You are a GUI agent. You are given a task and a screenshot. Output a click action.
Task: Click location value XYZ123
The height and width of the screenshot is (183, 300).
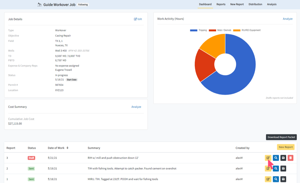pos(59,90)
